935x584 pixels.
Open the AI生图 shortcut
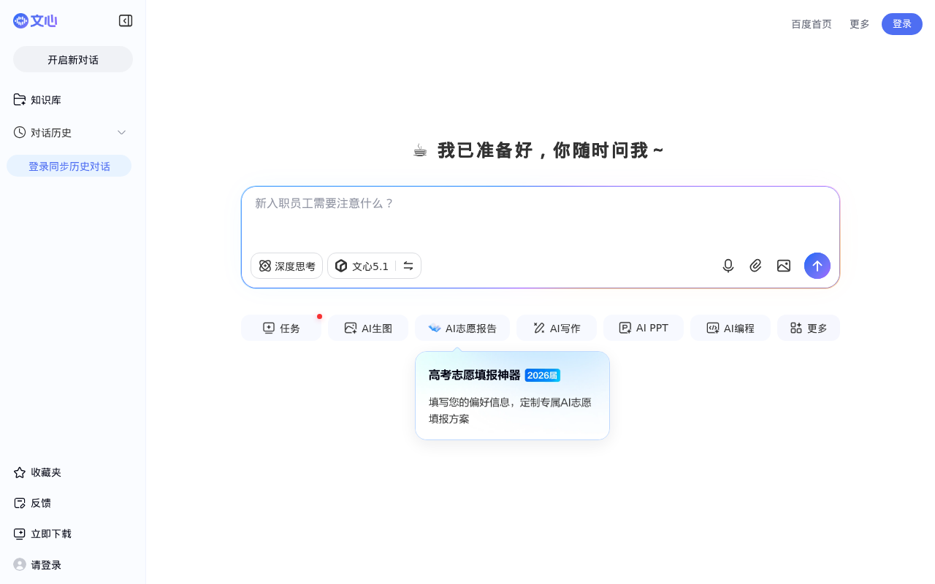(x=368, y=328)
